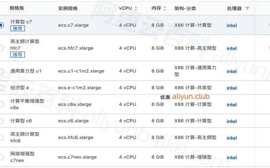Click the ecs.hfc7.xlarge instance name
The height and width of the screenshot is (168, 270).
76,48
